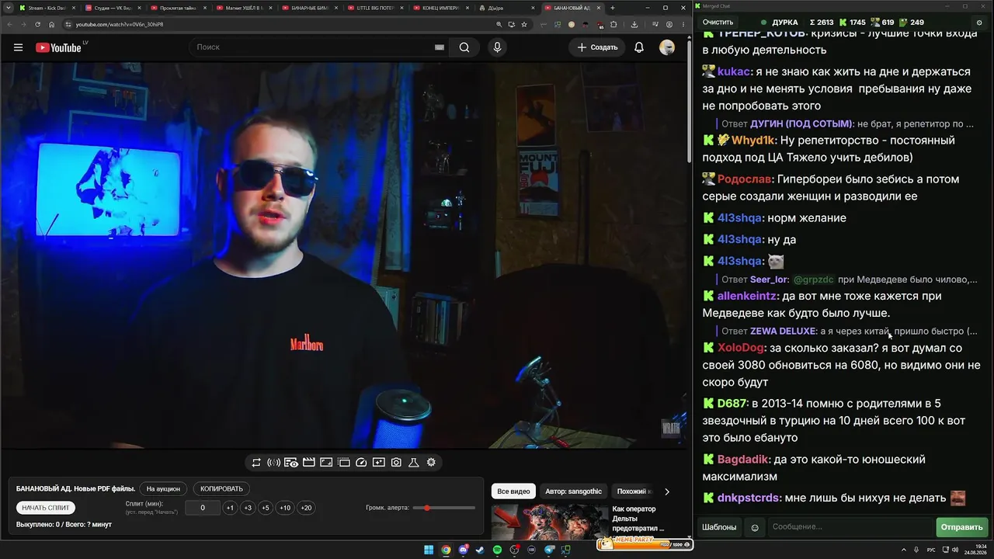Open browser extensions puzzle icon

point(613,24)
